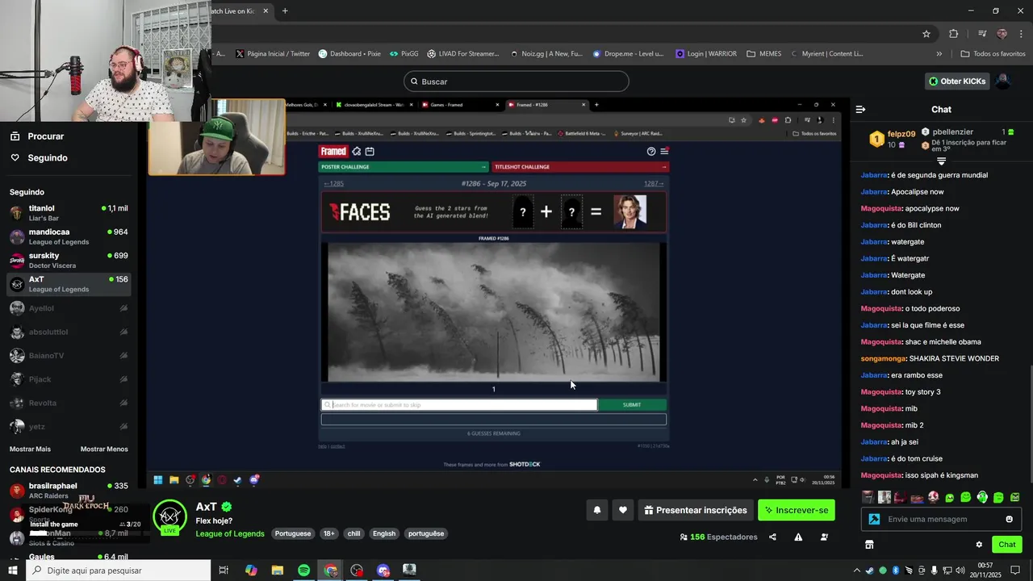Viewport: 1033px width, 581px height.
Task: Click the report warning triangle icon
Action: (x=798, y=537)
